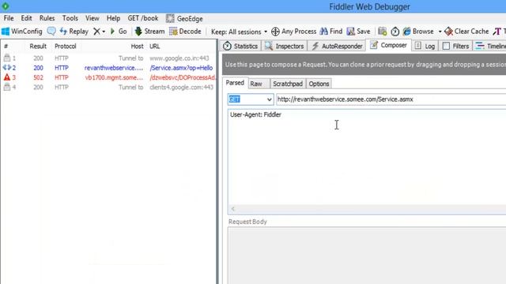506x284 pixels.
Task: Click GET /book menu item
Action: (x=143, y=18)
